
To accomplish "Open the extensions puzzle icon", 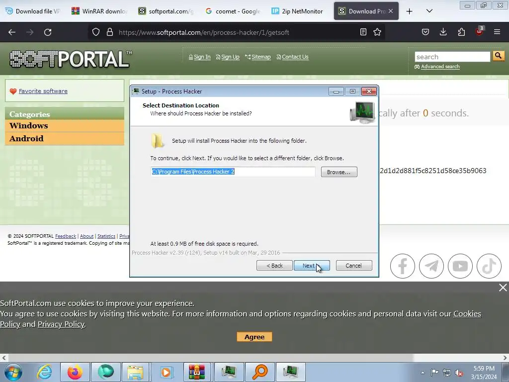I will click(x=461, y=32).
